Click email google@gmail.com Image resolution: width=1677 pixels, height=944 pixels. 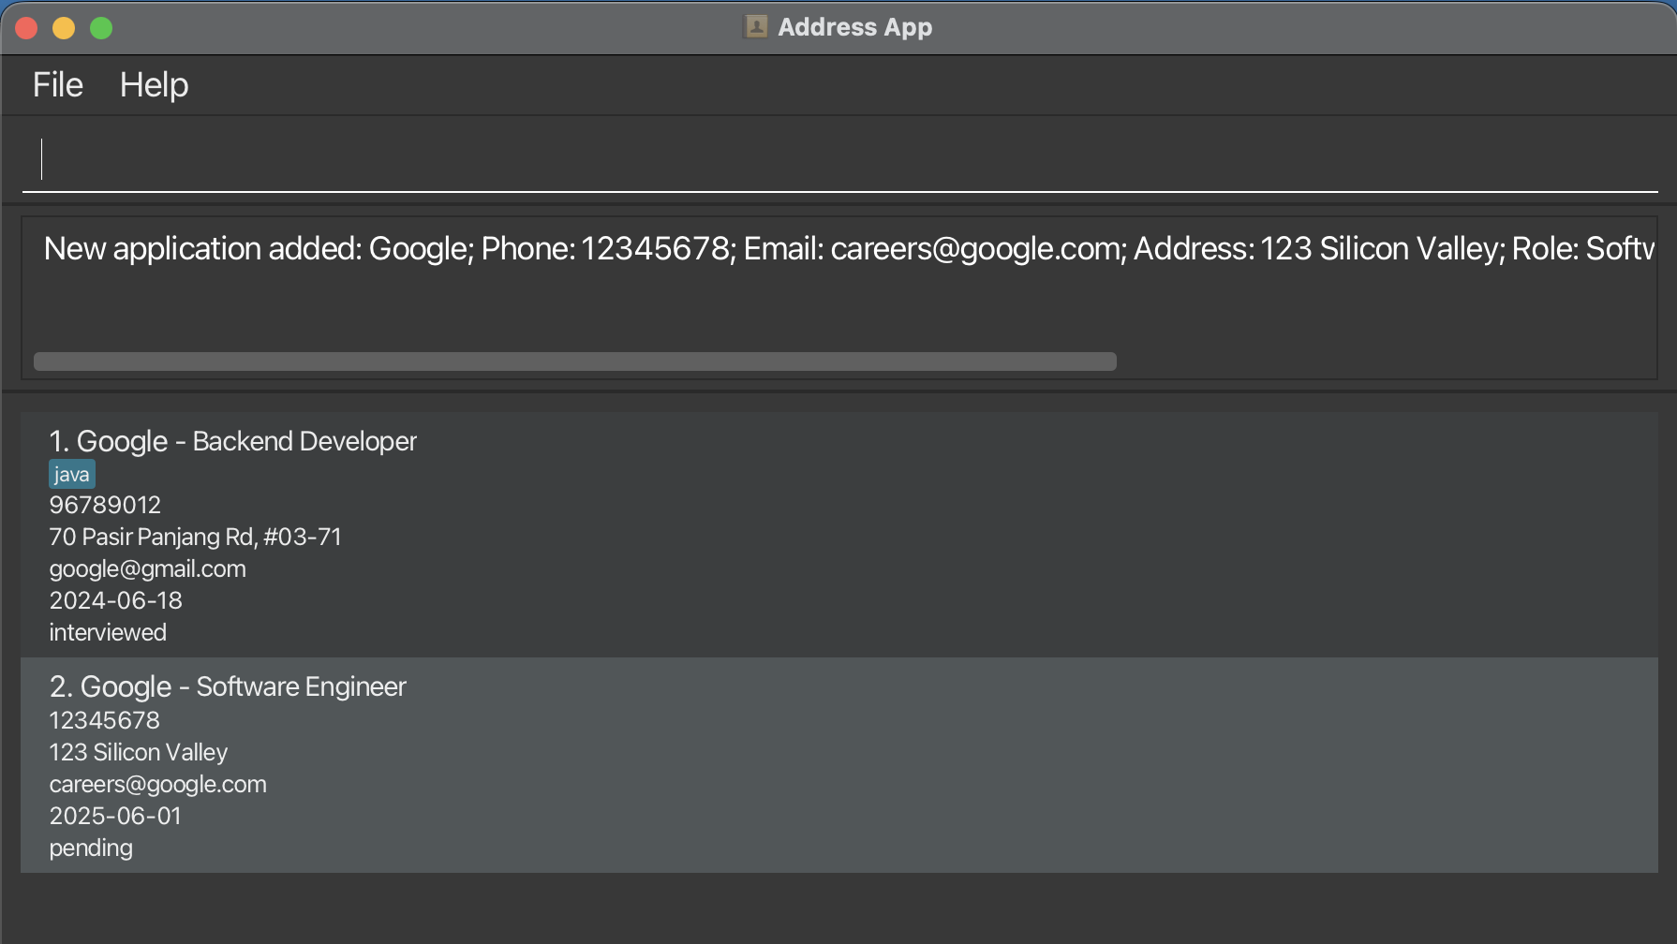(147, 569)
